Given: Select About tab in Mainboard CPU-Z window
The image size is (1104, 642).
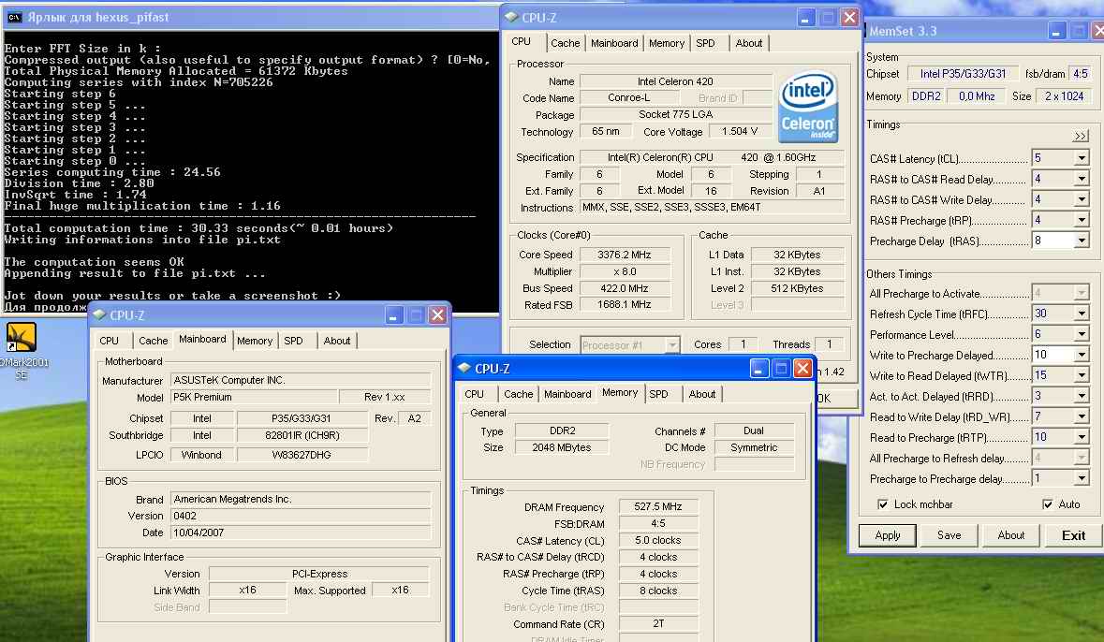Looking at the screenshot, I should 336,341.
